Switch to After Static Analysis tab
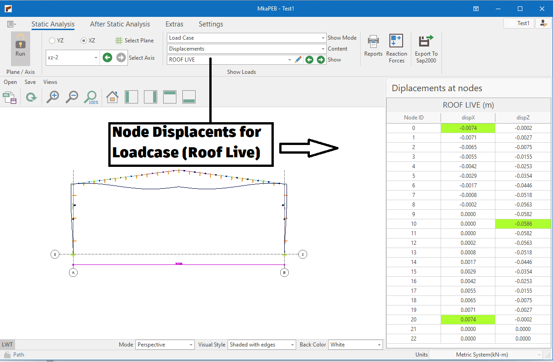 (120, 24)
